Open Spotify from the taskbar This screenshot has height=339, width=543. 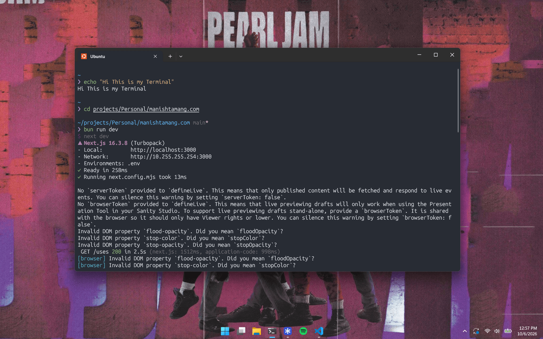tap(303, 331)
